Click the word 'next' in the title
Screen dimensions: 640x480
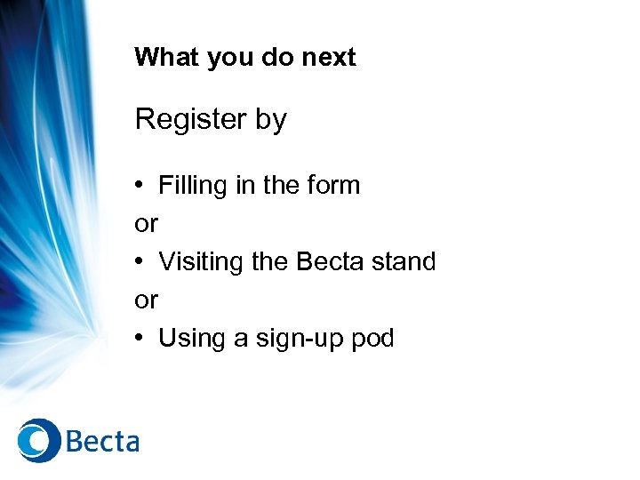[328, 58]
